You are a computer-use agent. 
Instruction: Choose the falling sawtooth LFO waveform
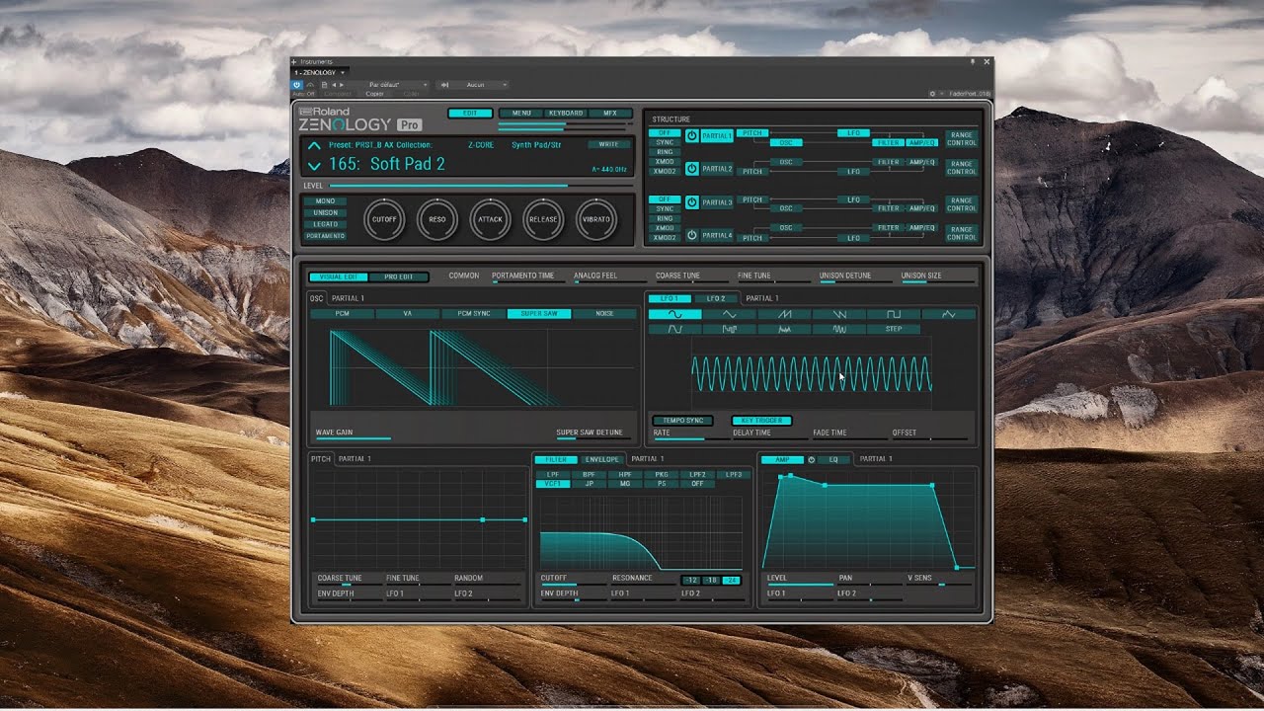838,314
